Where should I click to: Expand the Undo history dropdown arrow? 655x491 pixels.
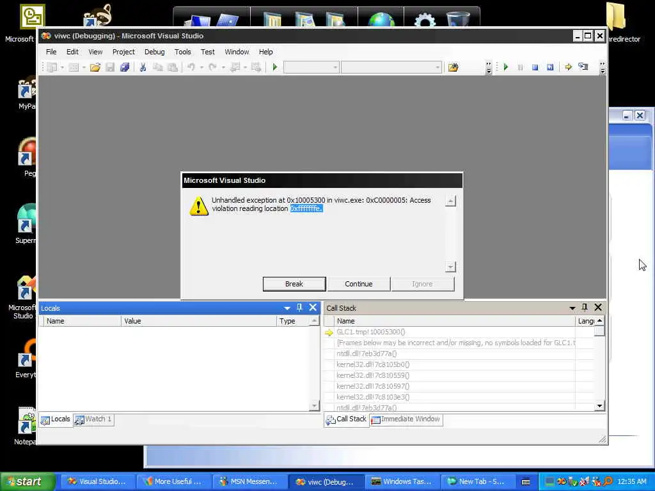(x=201, y=67)
